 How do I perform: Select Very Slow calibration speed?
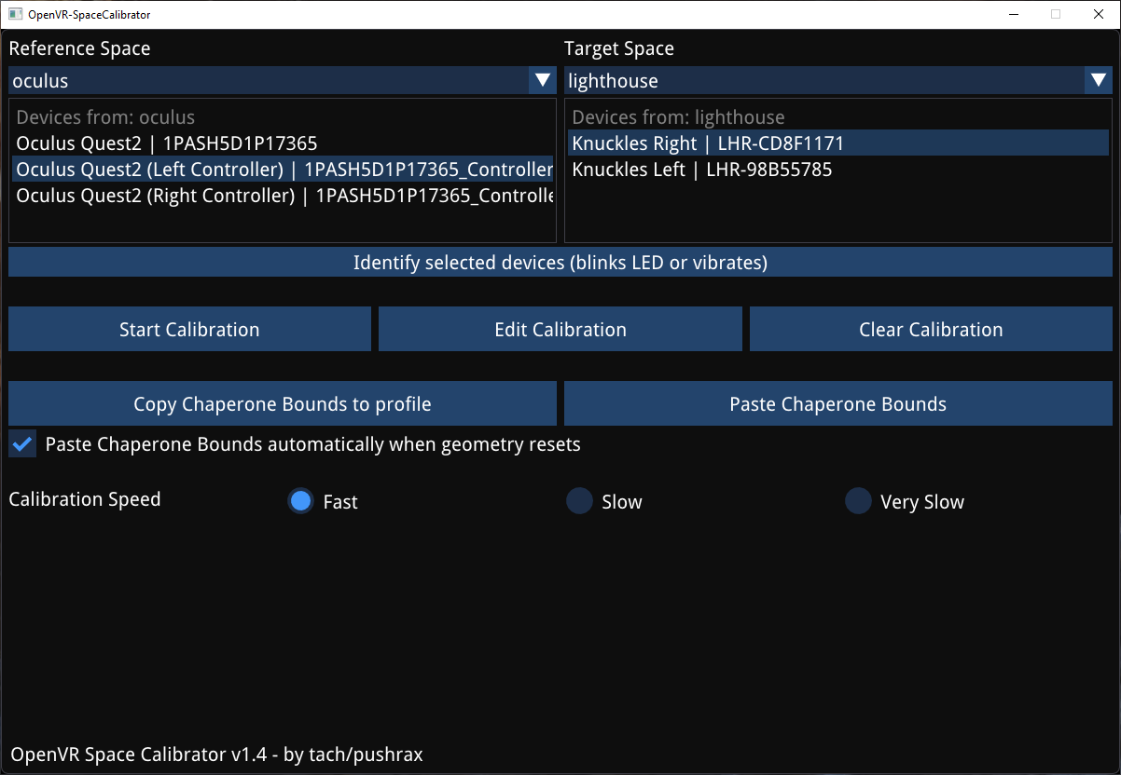click(858, 501)
